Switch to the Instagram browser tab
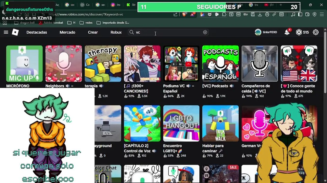The width and height of the screenshot is (327, 183). (115, 5)
